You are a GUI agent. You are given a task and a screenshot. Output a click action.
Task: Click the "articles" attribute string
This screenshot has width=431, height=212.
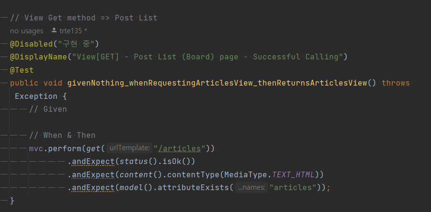pyautogui.click(x=292, y=188)
